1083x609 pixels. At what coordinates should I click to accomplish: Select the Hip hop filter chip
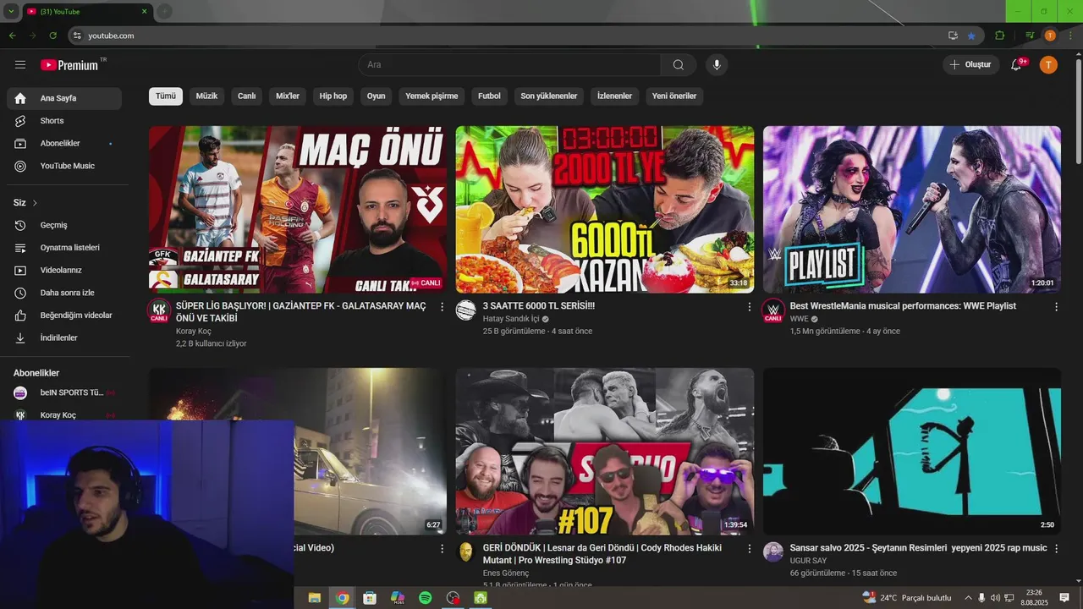[333, 96]
